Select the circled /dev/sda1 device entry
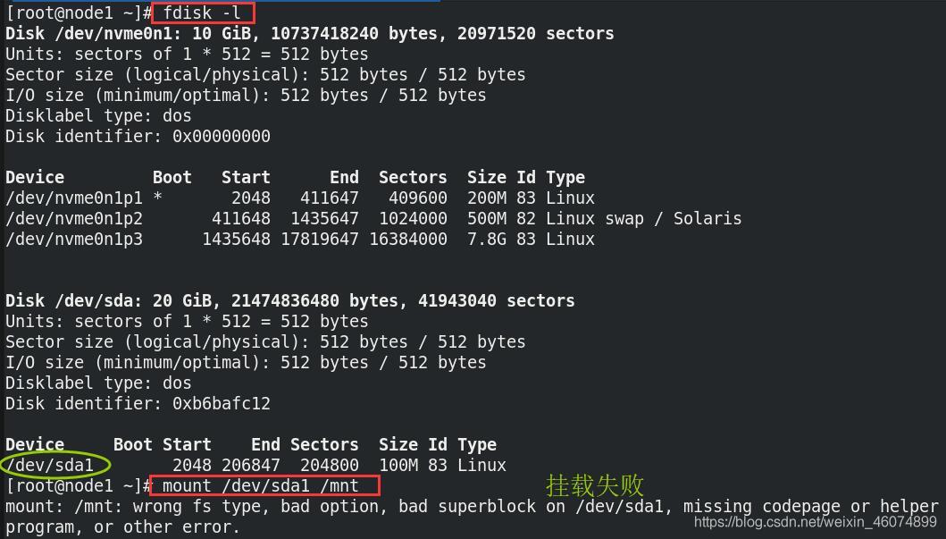This screenshot has height=539, width=946. coord(54,465)
